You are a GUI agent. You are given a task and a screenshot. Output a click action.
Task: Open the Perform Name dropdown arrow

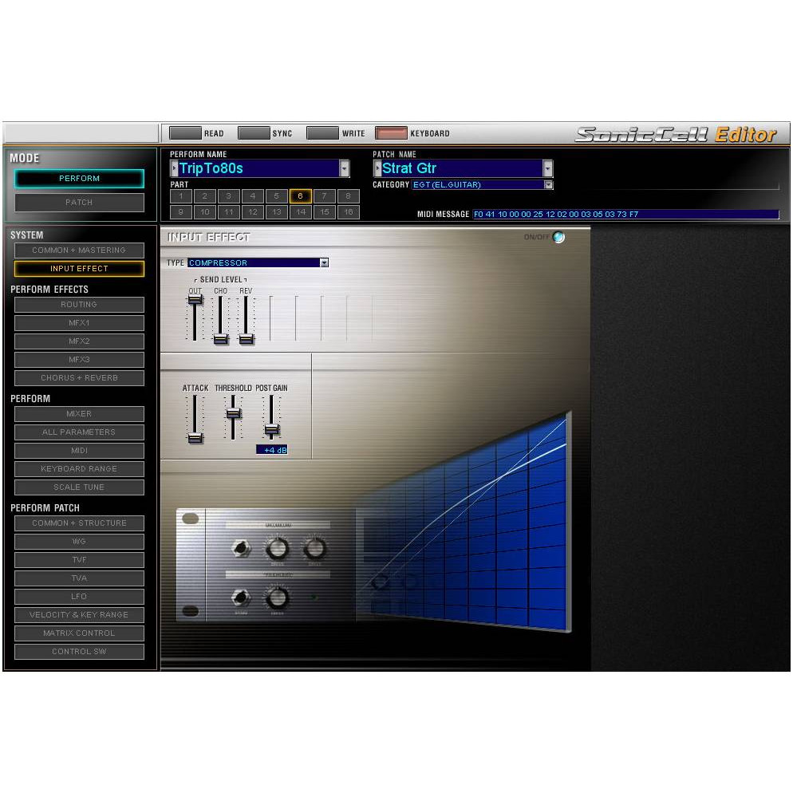click(x=345, y=168)
